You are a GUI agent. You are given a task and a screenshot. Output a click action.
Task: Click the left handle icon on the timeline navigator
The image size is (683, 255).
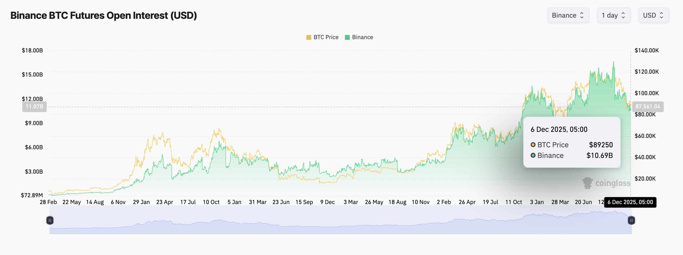click(50, 220)
